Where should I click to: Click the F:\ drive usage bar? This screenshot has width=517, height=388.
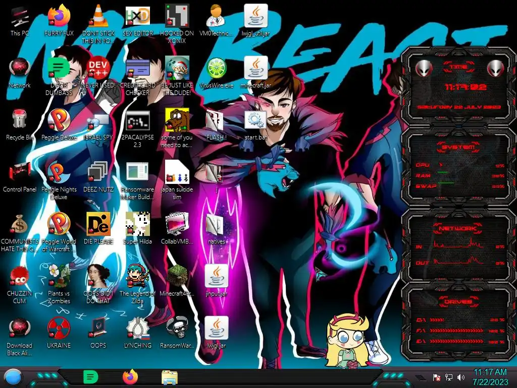point(456,330)
